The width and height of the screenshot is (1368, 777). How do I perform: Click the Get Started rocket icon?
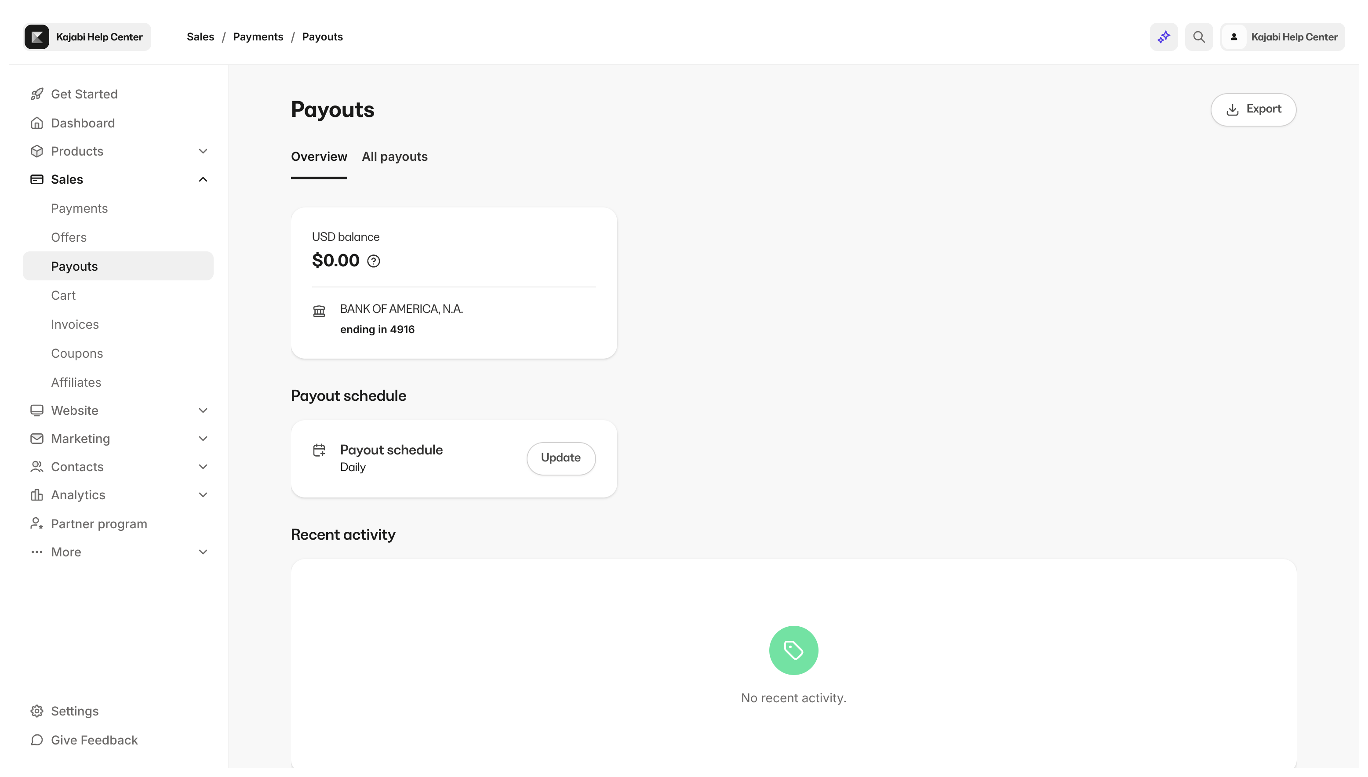click(37, 93)
